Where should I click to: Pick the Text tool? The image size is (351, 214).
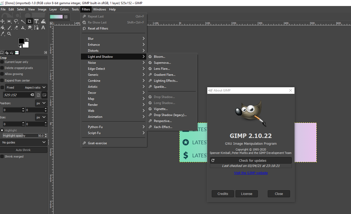(x=43, y=28)
